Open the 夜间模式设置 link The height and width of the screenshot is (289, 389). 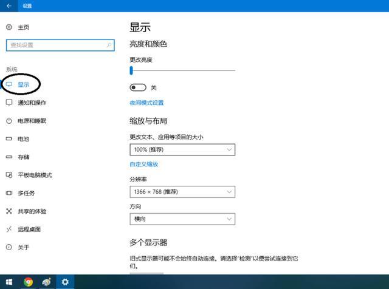click(146, 103)
